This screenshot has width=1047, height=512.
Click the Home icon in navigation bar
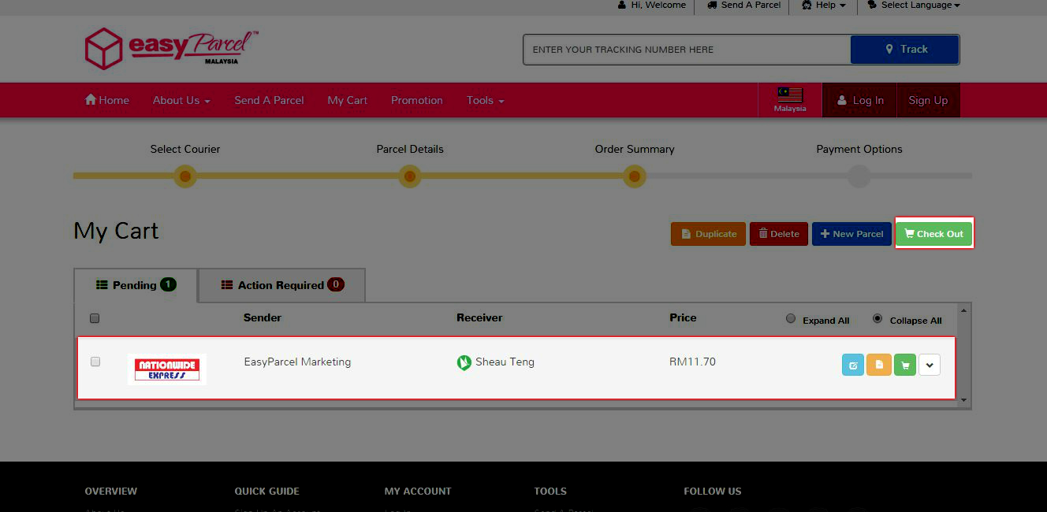(91, 100)
